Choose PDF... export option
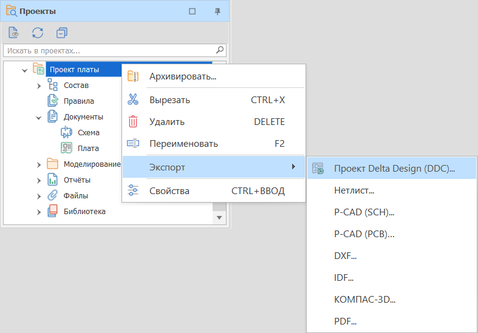478x333 pixels. [392, 321]
